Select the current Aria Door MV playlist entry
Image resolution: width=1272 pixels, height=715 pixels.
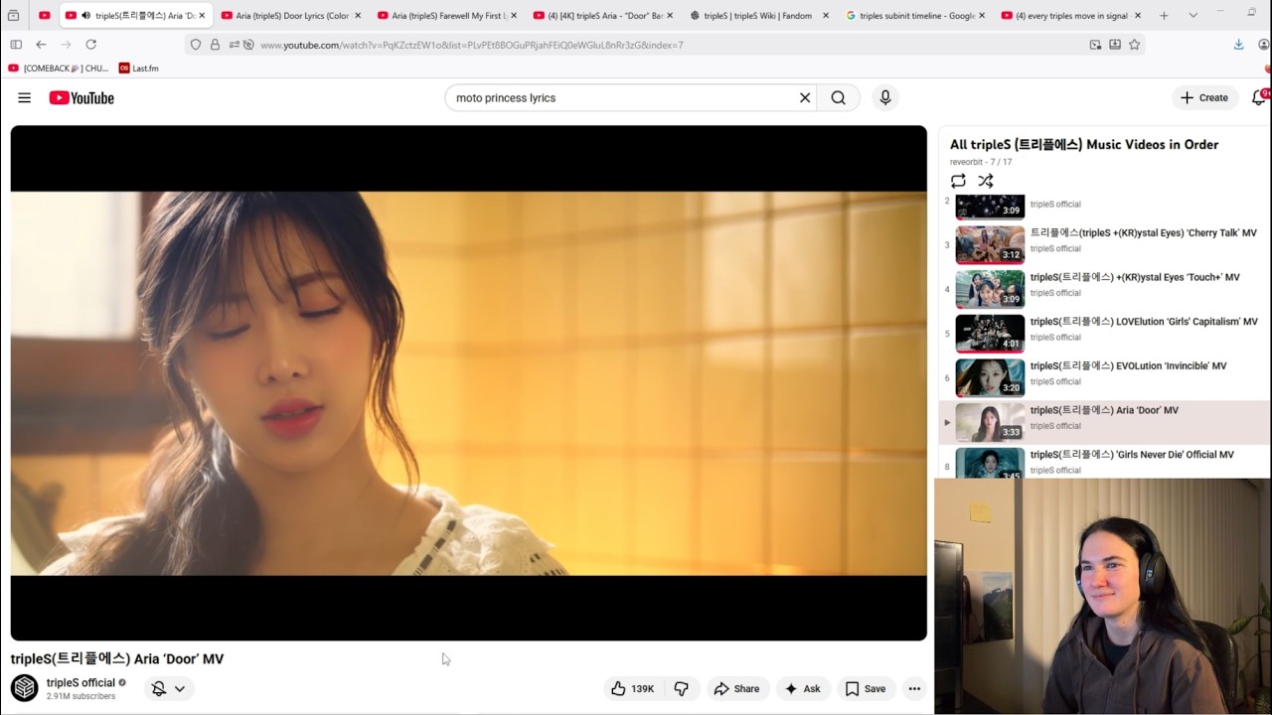pyautogui.click(x=1103, y=422)
